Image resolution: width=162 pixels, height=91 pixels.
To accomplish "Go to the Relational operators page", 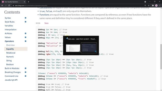I will tap(11, 53).
